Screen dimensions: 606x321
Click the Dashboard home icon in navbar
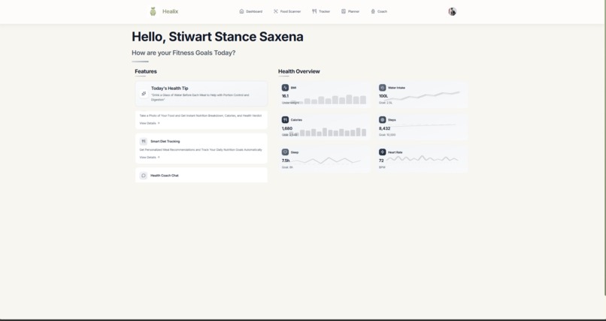click(241, 11)
